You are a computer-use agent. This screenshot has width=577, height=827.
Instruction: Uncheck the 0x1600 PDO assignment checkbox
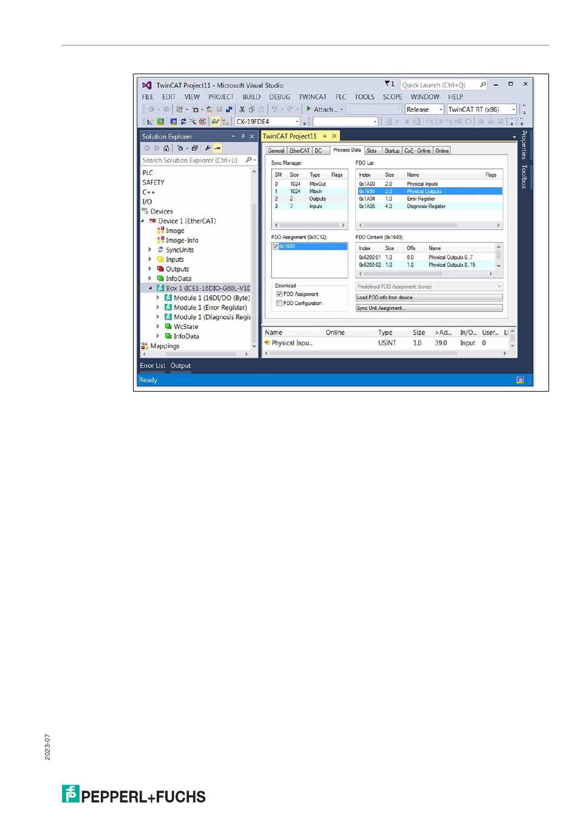(x=275, y=246)
